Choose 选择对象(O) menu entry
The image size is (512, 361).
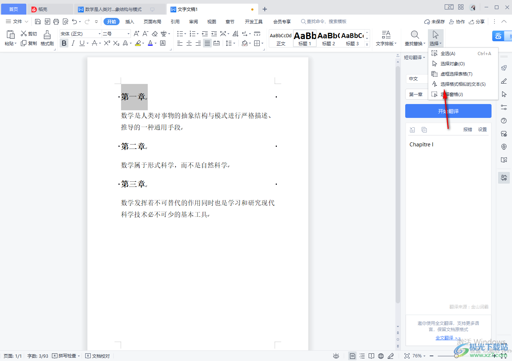tap(463, 64)
